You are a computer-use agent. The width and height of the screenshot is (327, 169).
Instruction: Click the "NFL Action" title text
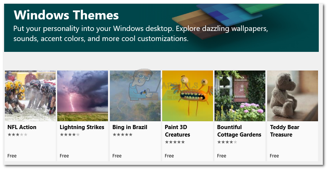(x=22, y=127)
